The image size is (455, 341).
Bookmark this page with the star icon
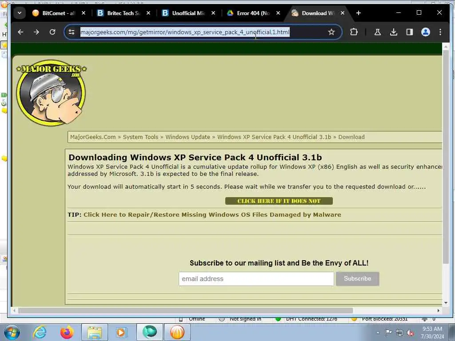(x=331, y=32)
